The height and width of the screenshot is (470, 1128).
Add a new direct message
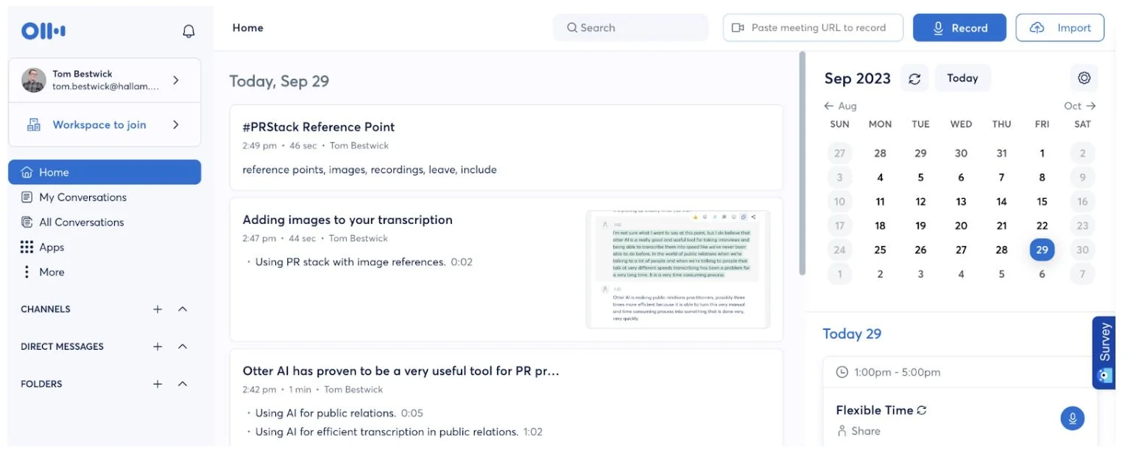(x=158, y=346)
